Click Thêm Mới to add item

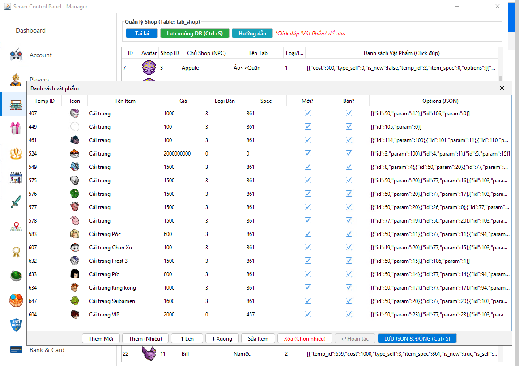click(101, 338)
